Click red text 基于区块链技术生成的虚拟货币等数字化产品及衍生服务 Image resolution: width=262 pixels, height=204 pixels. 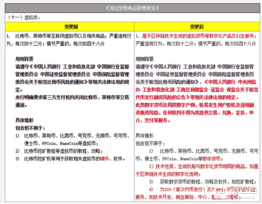198,36
